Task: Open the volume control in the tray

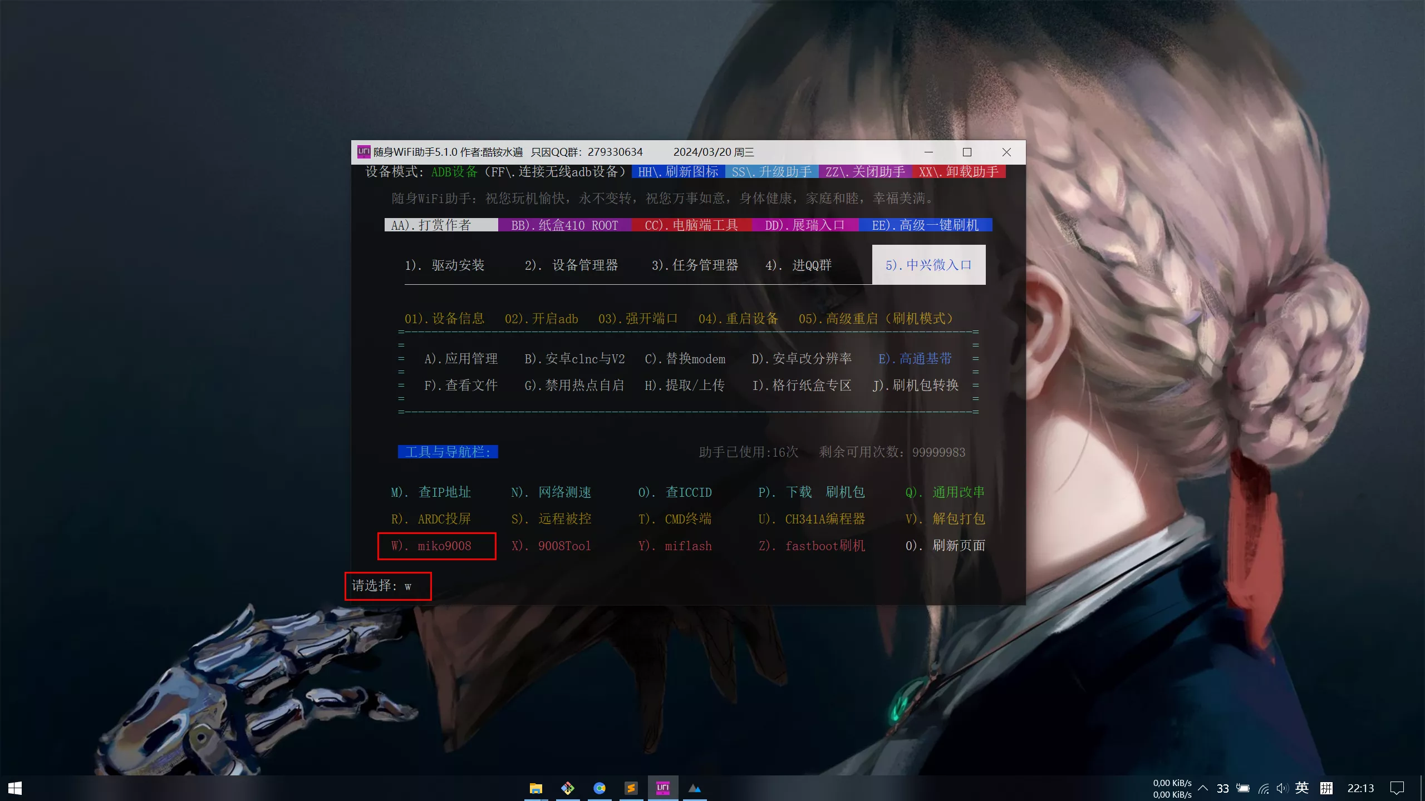Action: 1282,788
